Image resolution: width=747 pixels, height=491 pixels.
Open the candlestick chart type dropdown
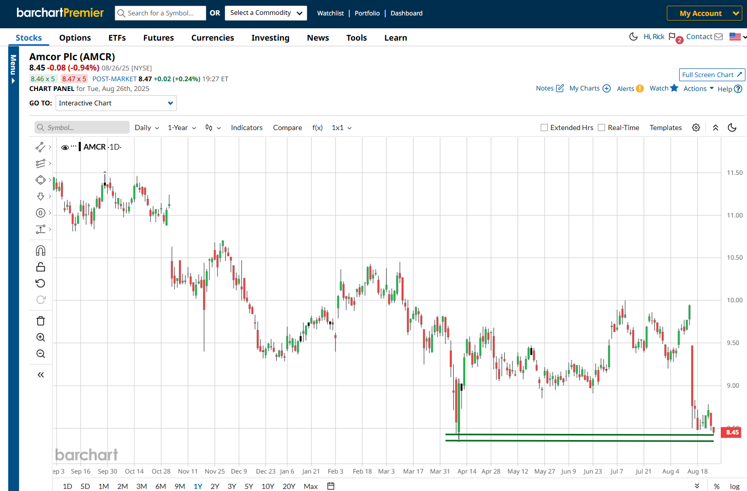pyautogui.click(x=213, y=128)
